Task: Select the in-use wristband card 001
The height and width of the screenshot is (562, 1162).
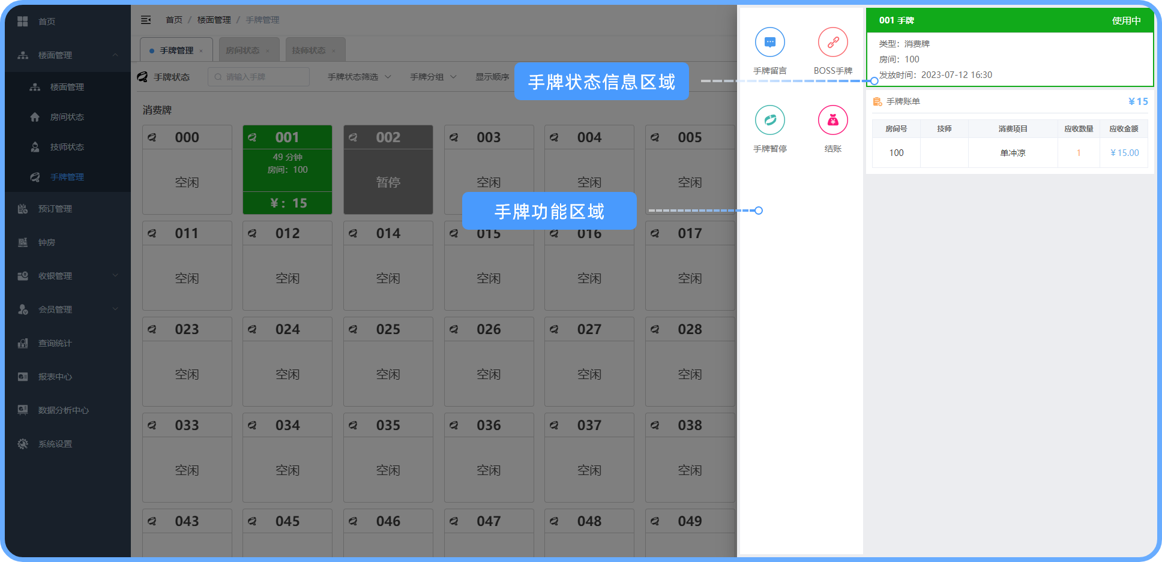Action: pos(287,170)
